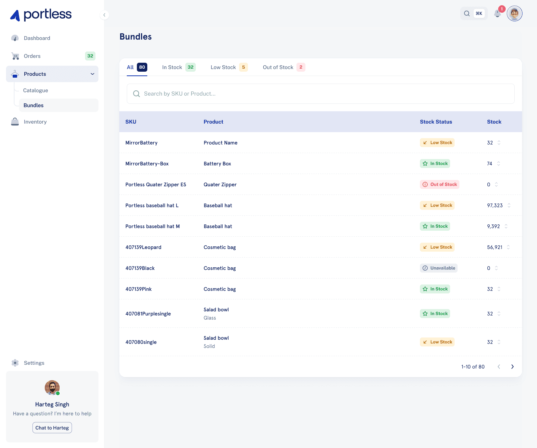This screenshot has width=537, height=448.
Task: Adjust stock stepper for MirrorBattery row
Action: tap(499, 143)
